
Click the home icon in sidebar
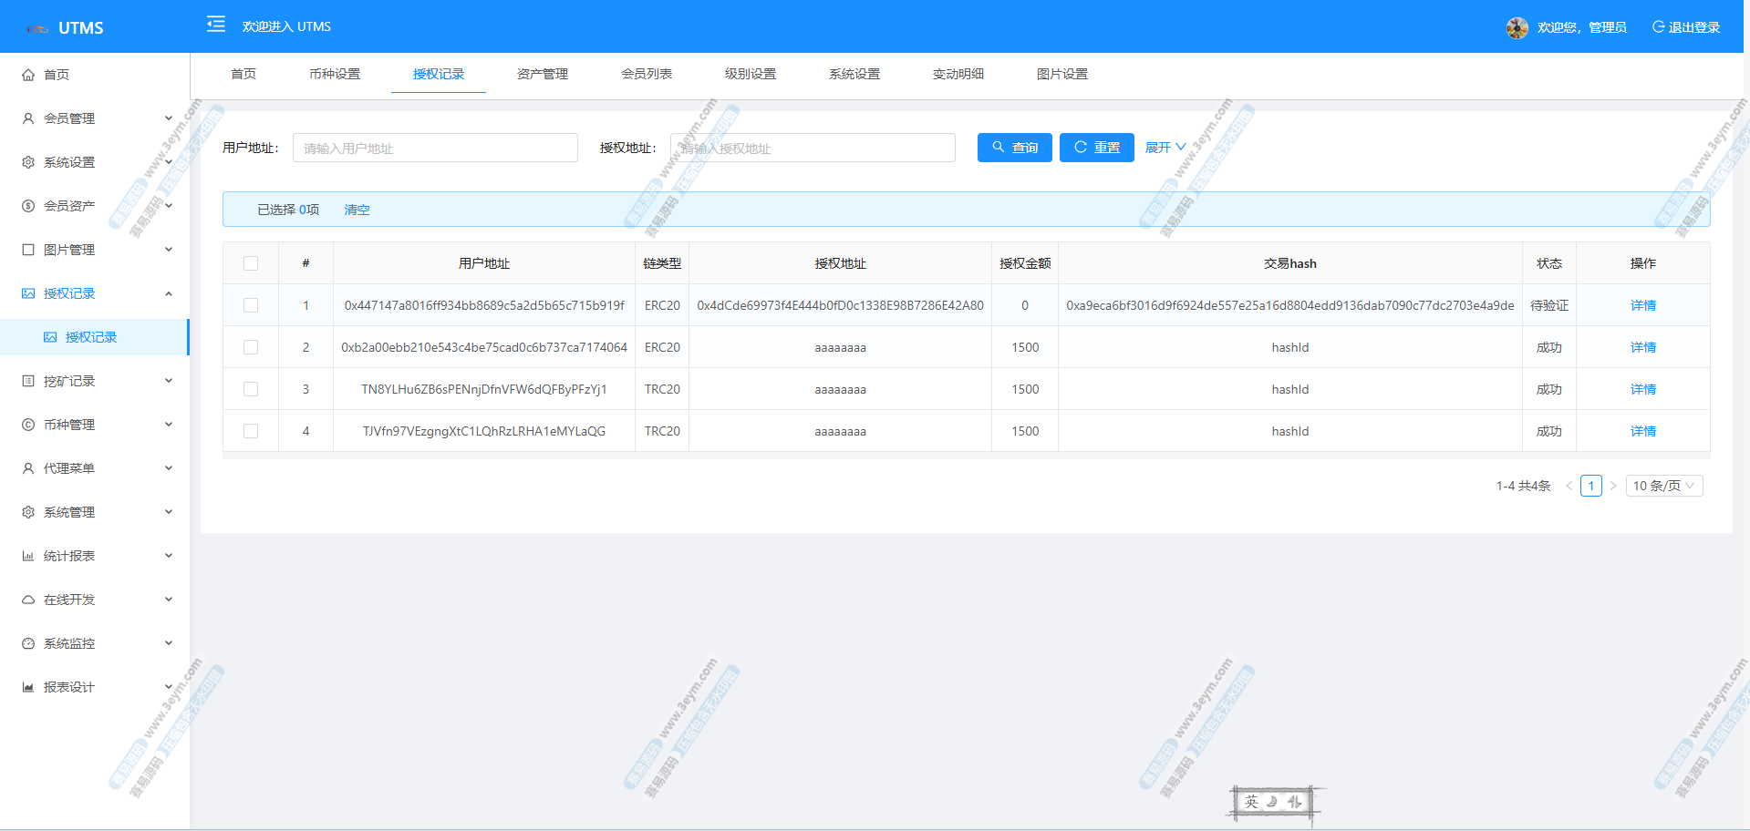28,75
